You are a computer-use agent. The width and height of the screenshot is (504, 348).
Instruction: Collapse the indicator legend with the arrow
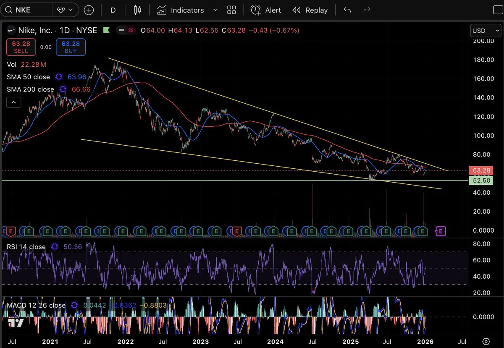tap(13, 102)
